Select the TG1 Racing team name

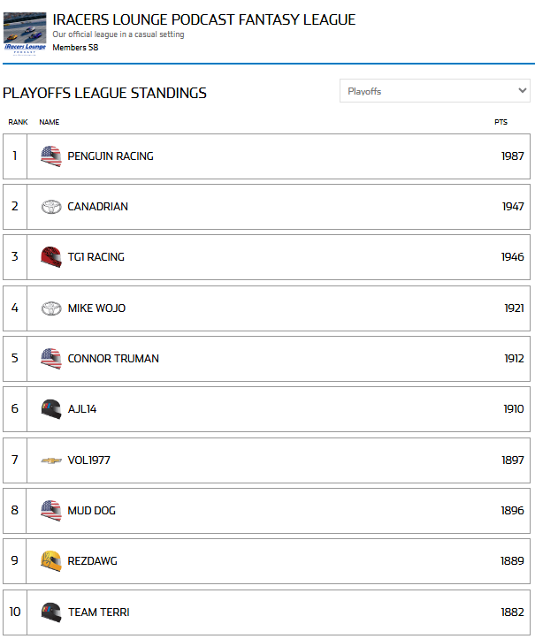tap(96, 257)
